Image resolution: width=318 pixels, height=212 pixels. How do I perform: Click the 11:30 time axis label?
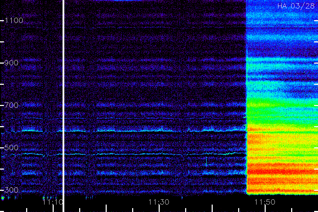click(159, 202)
